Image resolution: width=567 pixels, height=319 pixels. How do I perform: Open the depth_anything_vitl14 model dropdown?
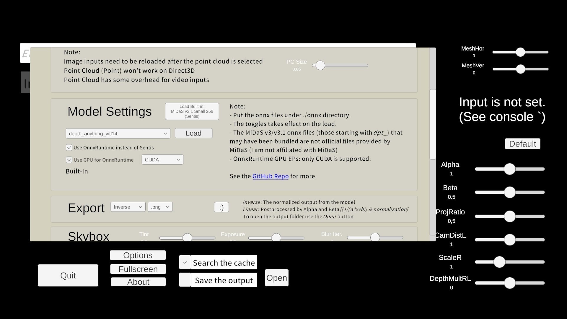pyautogui.click(x=118, y=134)
